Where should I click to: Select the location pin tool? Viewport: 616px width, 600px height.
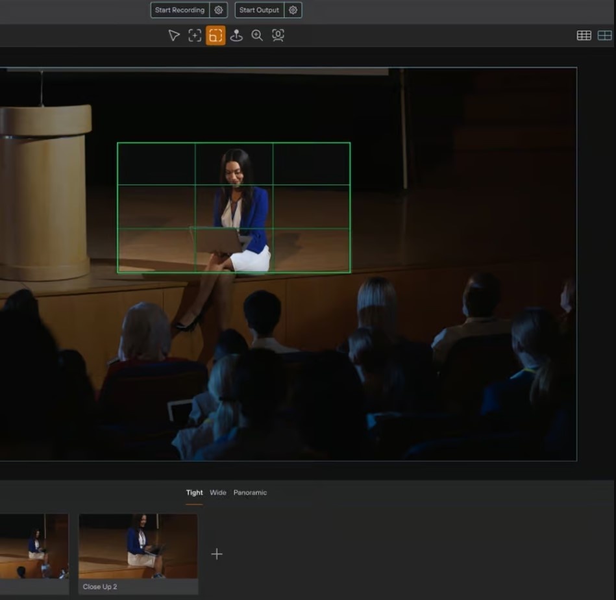point(236,36)
